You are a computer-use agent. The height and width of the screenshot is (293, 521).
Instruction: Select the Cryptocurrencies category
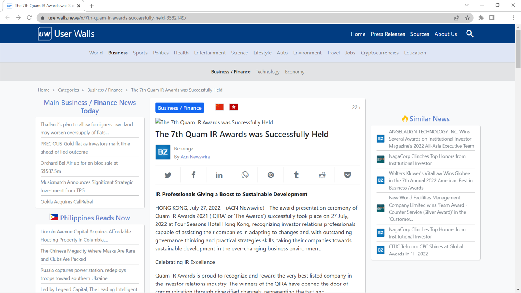[x=379, y=53]
